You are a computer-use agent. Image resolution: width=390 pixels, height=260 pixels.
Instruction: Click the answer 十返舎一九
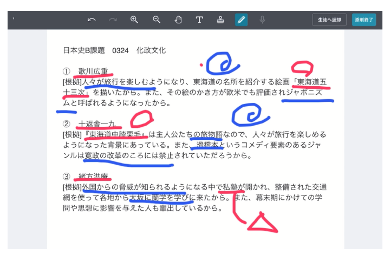coord(97,123)
